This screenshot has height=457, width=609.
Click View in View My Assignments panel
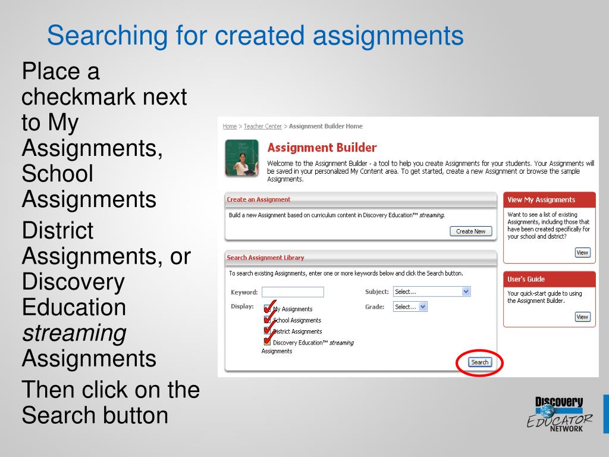pos(582,252)
